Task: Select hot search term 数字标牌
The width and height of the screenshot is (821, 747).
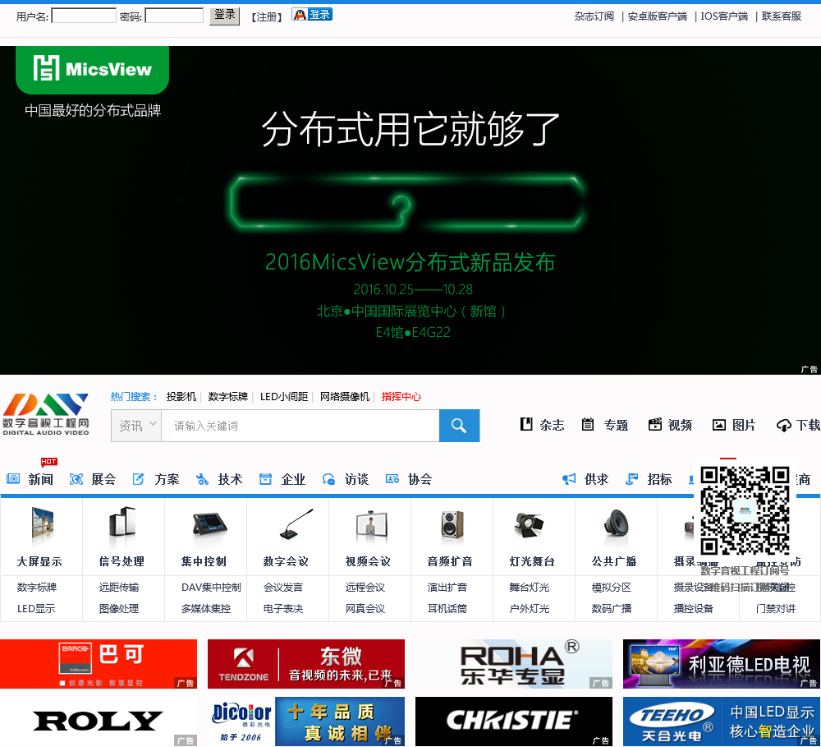Action: pyautogui.click(x=227, y=397)
